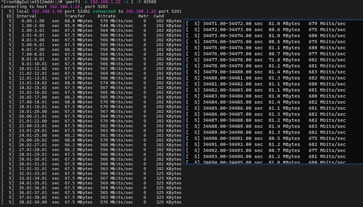The width and height of the screenshot is (363, 207).
Task: Select the interval 38.02-39.00 entry
Action: [33, 202]
